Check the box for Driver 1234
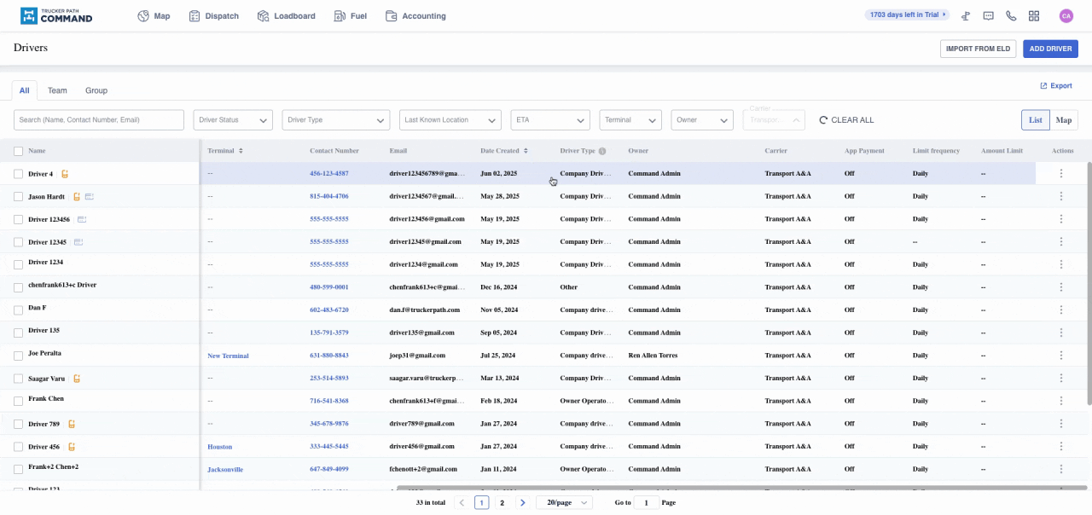The width and height of the screenshot is (1092, 515). coord(19,265)
